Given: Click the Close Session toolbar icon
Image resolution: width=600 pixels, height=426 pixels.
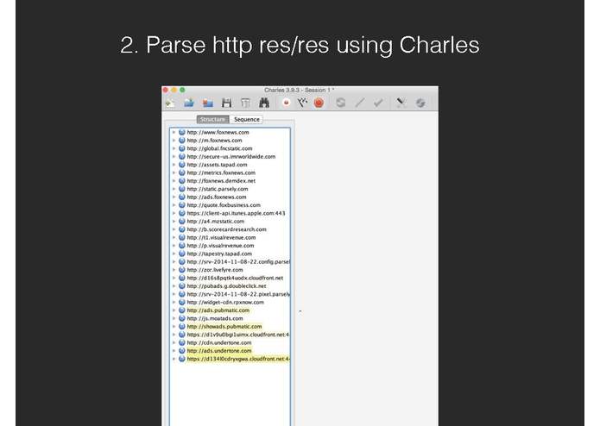Looking at the screenshot, I should (x=208, y=103).
